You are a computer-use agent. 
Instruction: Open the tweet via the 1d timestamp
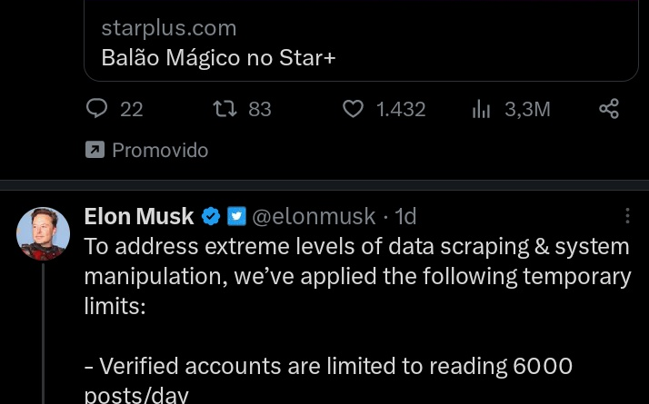(x=405, y=216)
